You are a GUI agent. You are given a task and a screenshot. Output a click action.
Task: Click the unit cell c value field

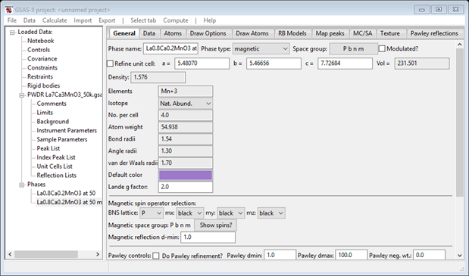345,64
